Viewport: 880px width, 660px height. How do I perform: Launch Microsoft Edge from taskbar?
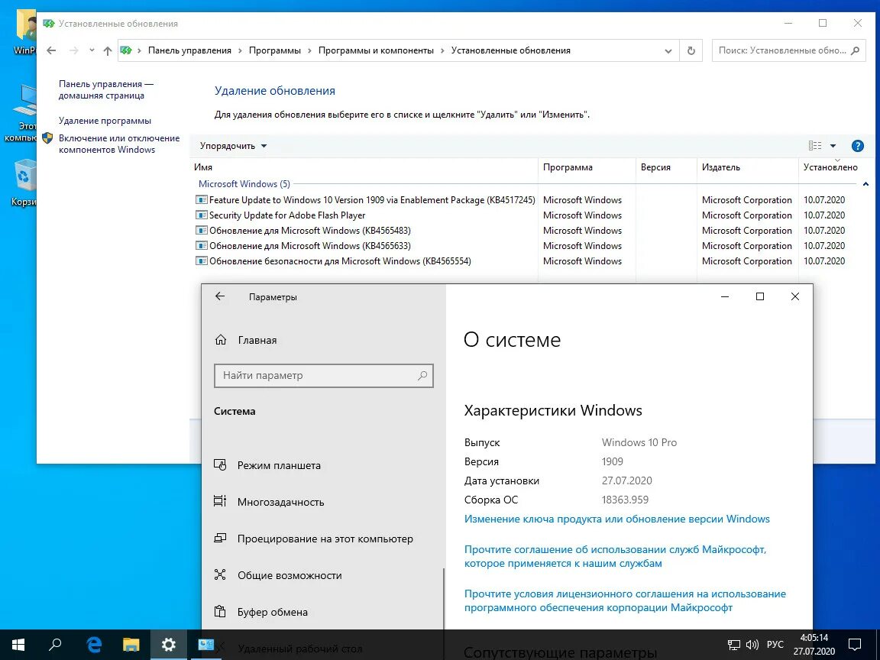pyautogui.click(x=94, y=645)
